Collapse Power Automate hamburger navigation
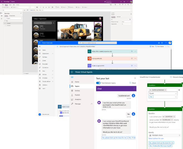Image resolution: width=183 pixels, height=149 pixels. (40, 47)
